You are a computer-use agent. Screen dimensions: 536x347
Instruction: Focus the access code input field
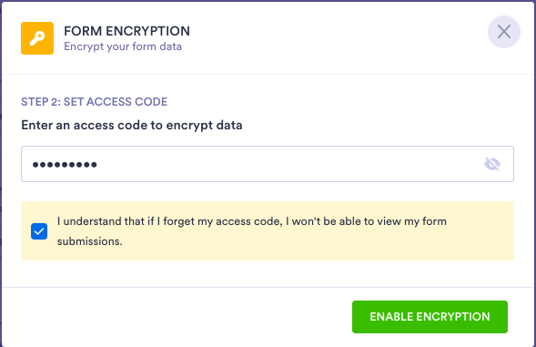[x=268, y=164]
